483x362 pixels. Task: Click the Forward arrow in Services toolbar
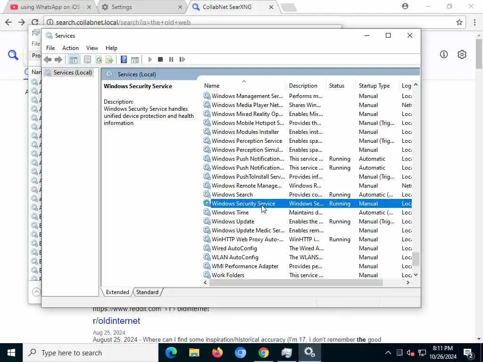(x=58, y=59)
